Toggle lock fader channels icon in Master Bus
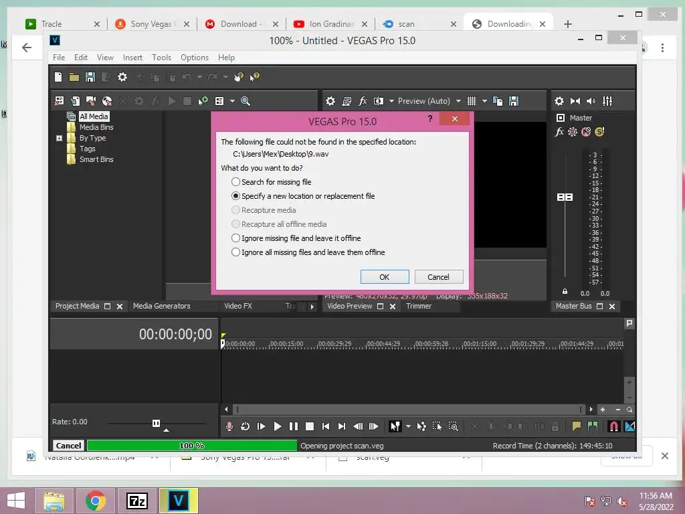Image resolution: width=685 pixels, height=514 pixels. (x=565, y=291)
